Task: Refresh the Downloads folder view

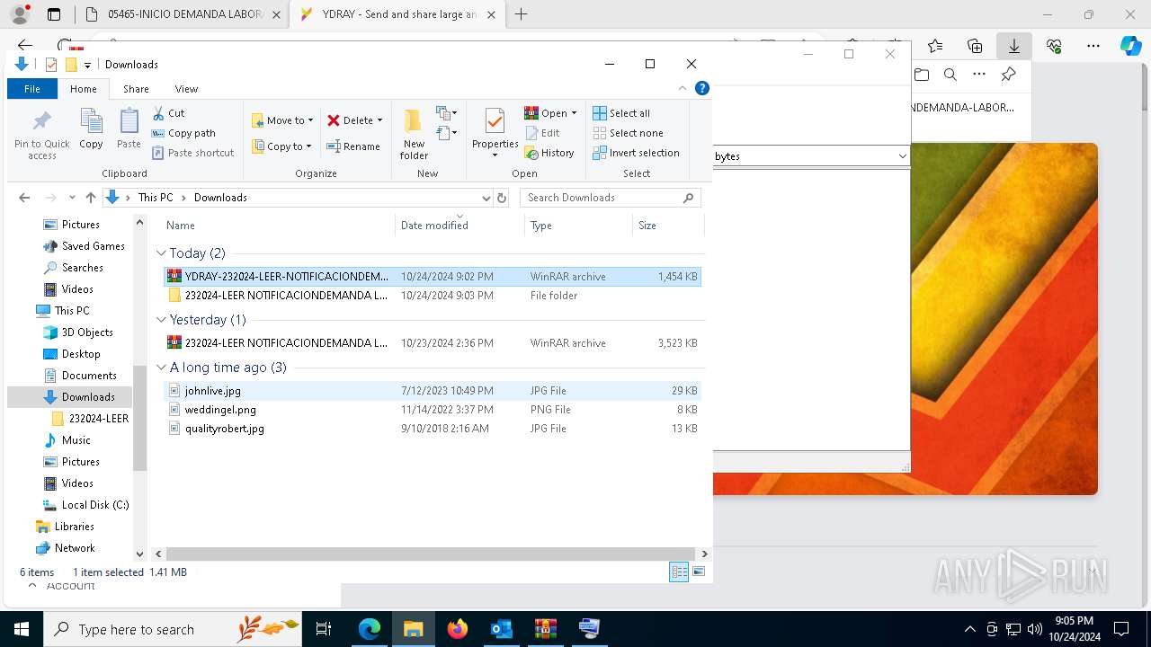Action: 502,198
